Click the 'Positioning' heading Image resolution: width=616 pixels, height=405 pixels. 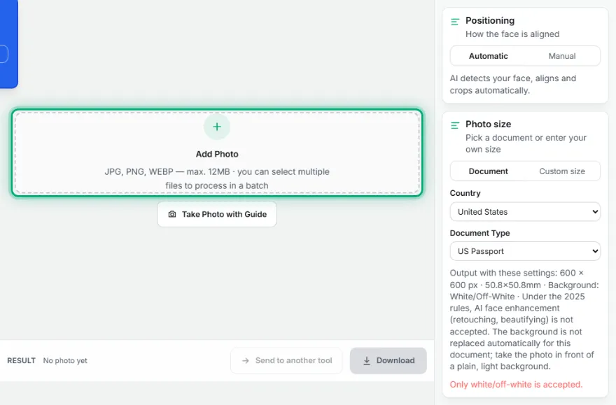[490, 21]
